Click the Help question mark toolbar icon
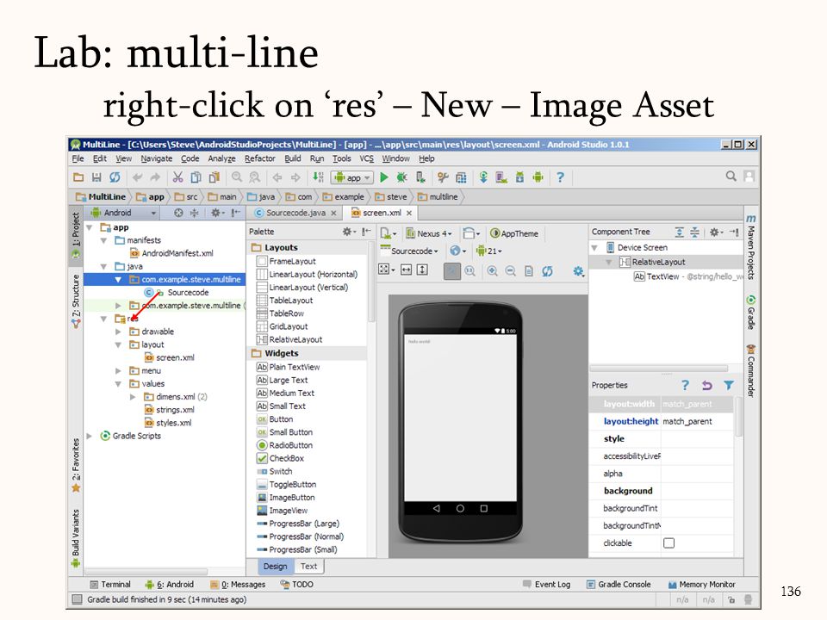This screenshot has width=827, height=620. pyautogui.click(x=560, y=177)
